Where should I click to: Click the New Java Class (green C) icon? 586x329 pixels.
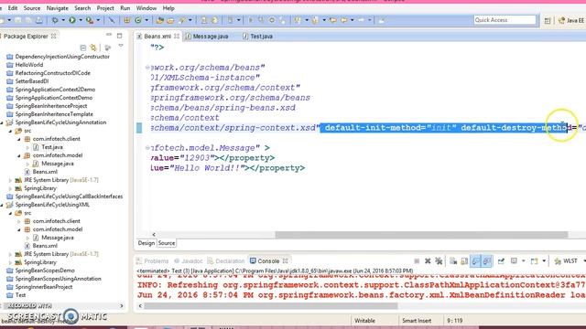138,20
